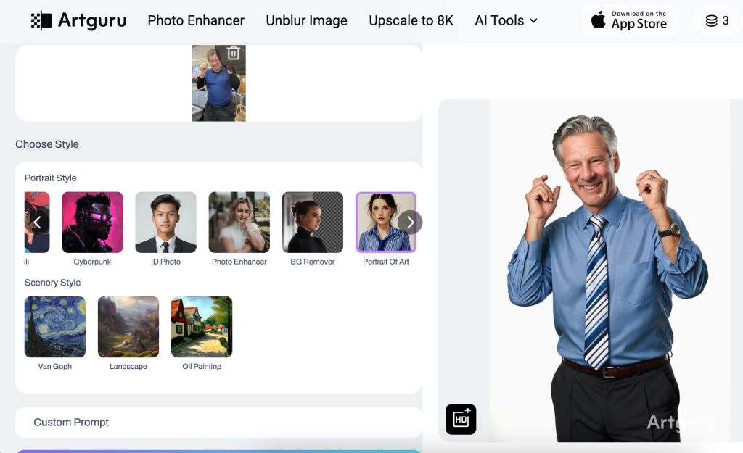Delete the uploaded photo with trash icon
Viewport: 743px width, 453px height.
pos(233,53)
